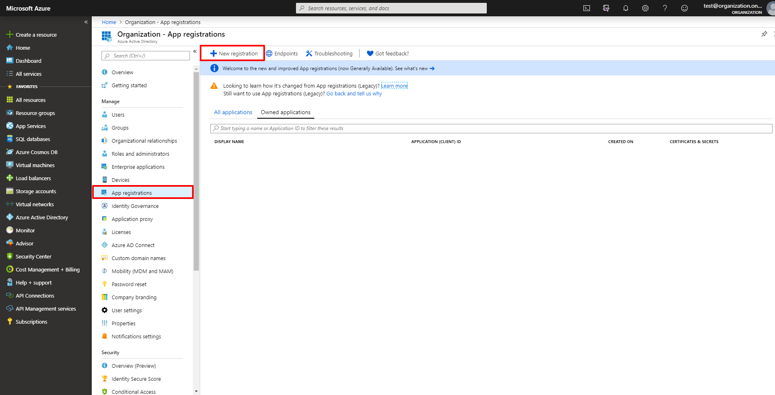Pin the App registrations blade
This screenshot has width=775, height=395.
tap(764, 34)
